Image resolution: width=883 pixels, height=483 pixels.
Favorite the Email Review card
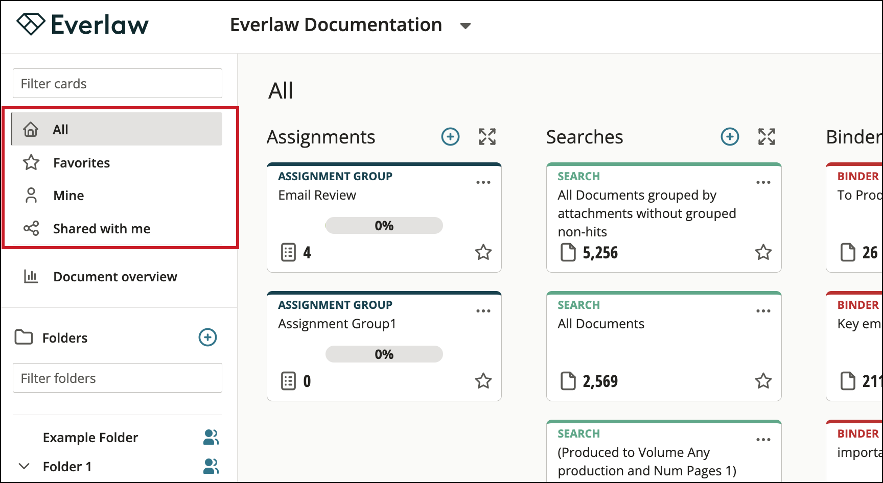coord(483,252)
